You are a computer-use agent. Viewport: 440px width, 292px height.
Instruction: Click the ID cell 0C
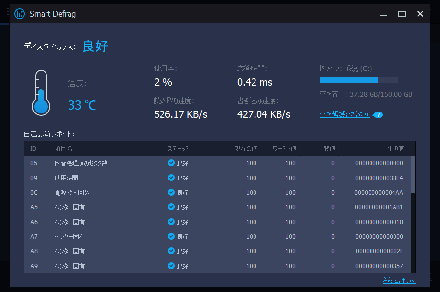(x=34, y=192)
